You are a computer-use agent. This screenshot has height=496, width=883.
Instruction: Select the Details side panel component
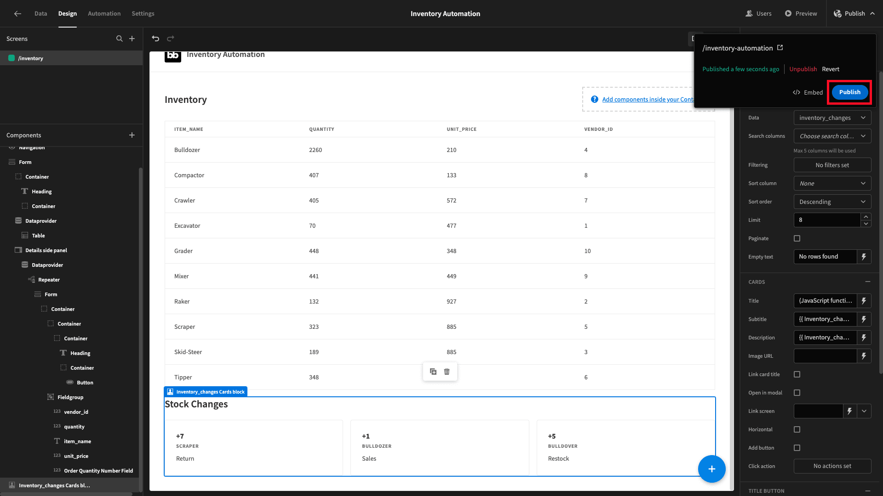click(46, 250)
